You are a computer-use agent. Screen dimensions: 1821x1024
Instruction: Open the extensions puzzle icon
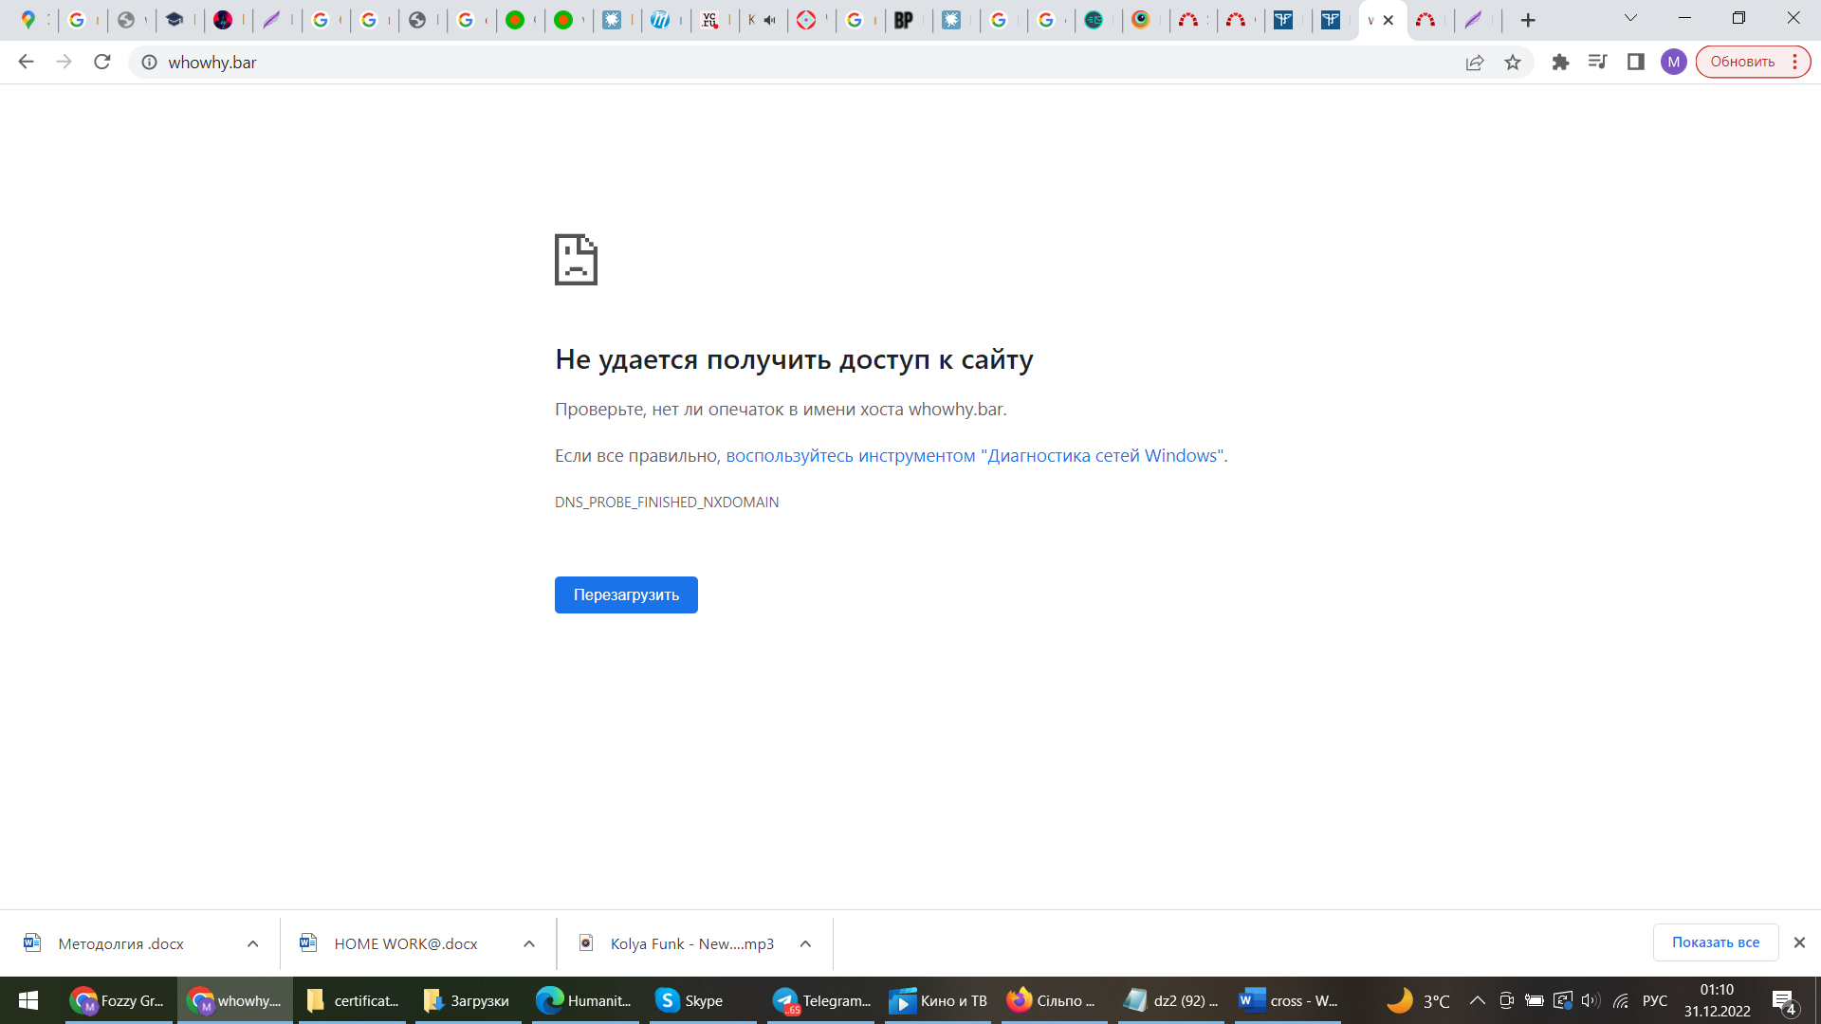click(1560, 63)
